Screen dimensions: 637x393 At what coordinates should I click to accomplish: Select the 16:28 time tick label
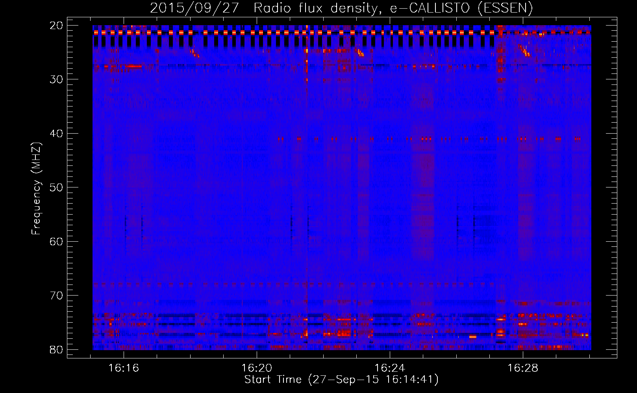click(x=523, y=368)
